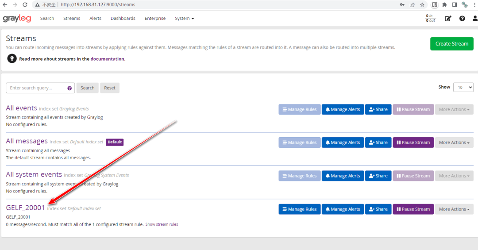The image size is (478, 250).
Task: Expand More Actions for All messages
Action: pos(454,142)
